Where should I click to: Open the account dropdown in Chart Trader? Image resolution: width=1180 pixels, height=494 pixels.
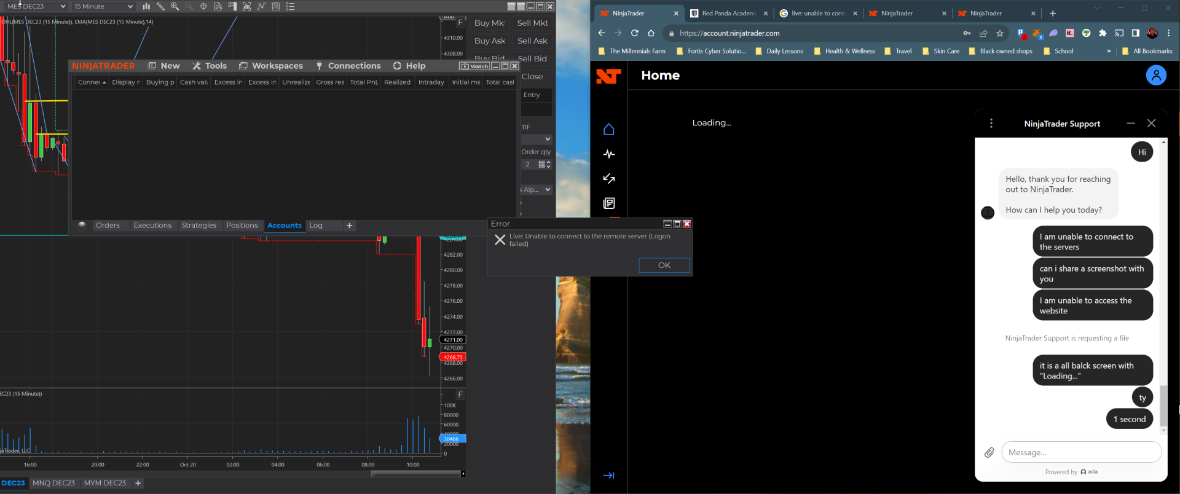[537, 189]
